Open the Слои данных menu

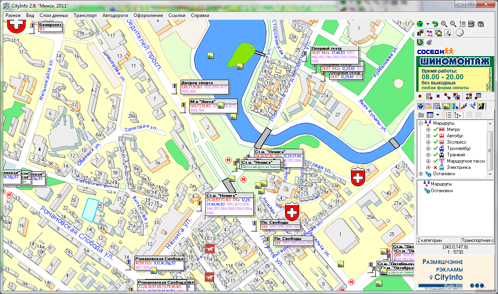(54, 15)
